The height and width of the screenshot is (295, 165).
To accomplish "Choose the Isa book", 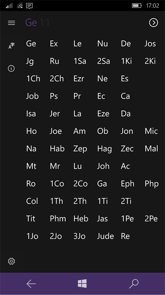I will [31, 114].
